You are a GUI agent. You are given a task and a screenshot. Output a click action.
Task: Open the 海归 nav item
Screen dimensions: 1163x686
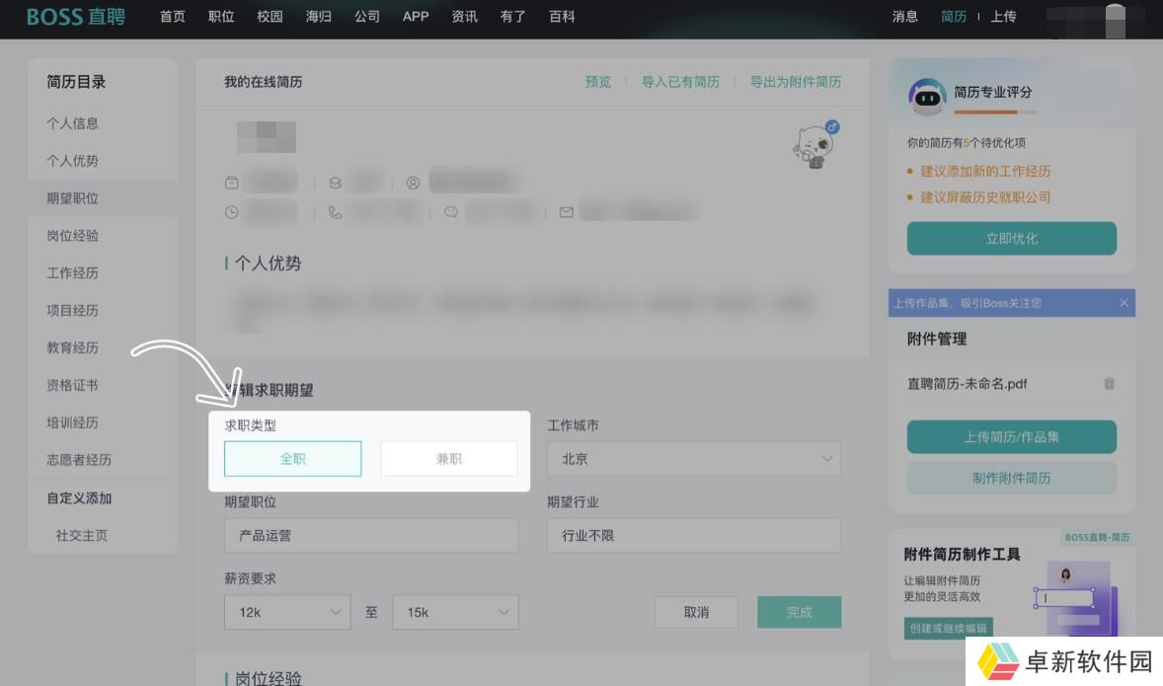[318, 17]
